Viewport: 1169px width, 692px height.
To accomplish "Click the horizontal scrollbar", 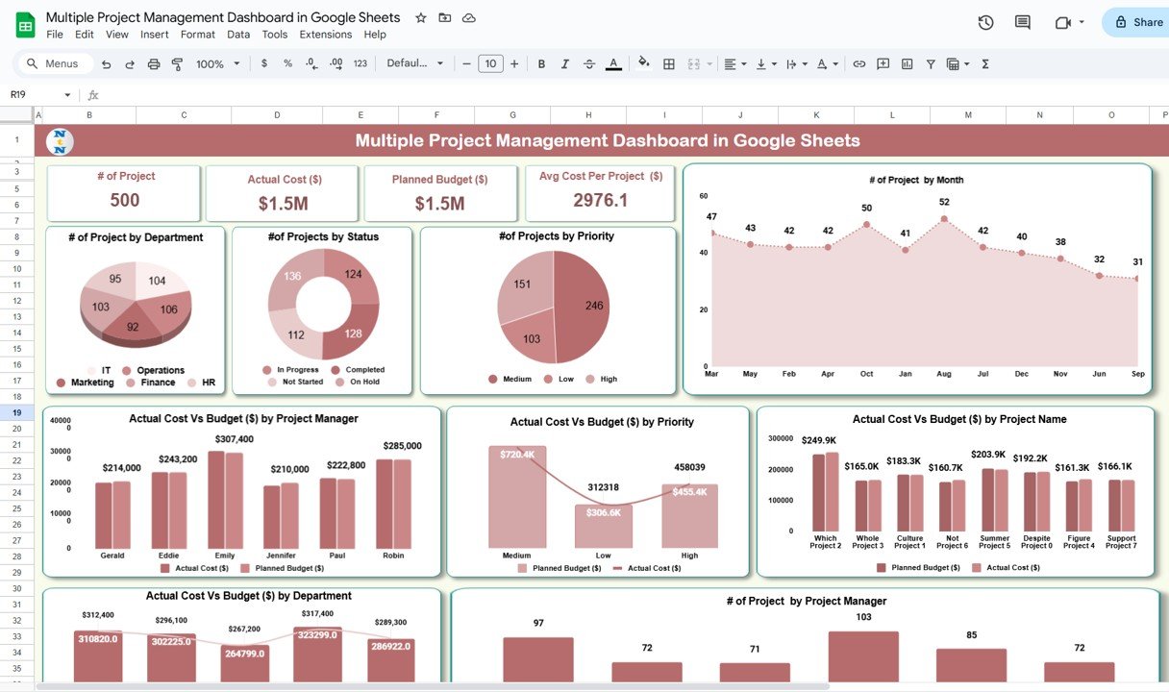I will [433, 686].
